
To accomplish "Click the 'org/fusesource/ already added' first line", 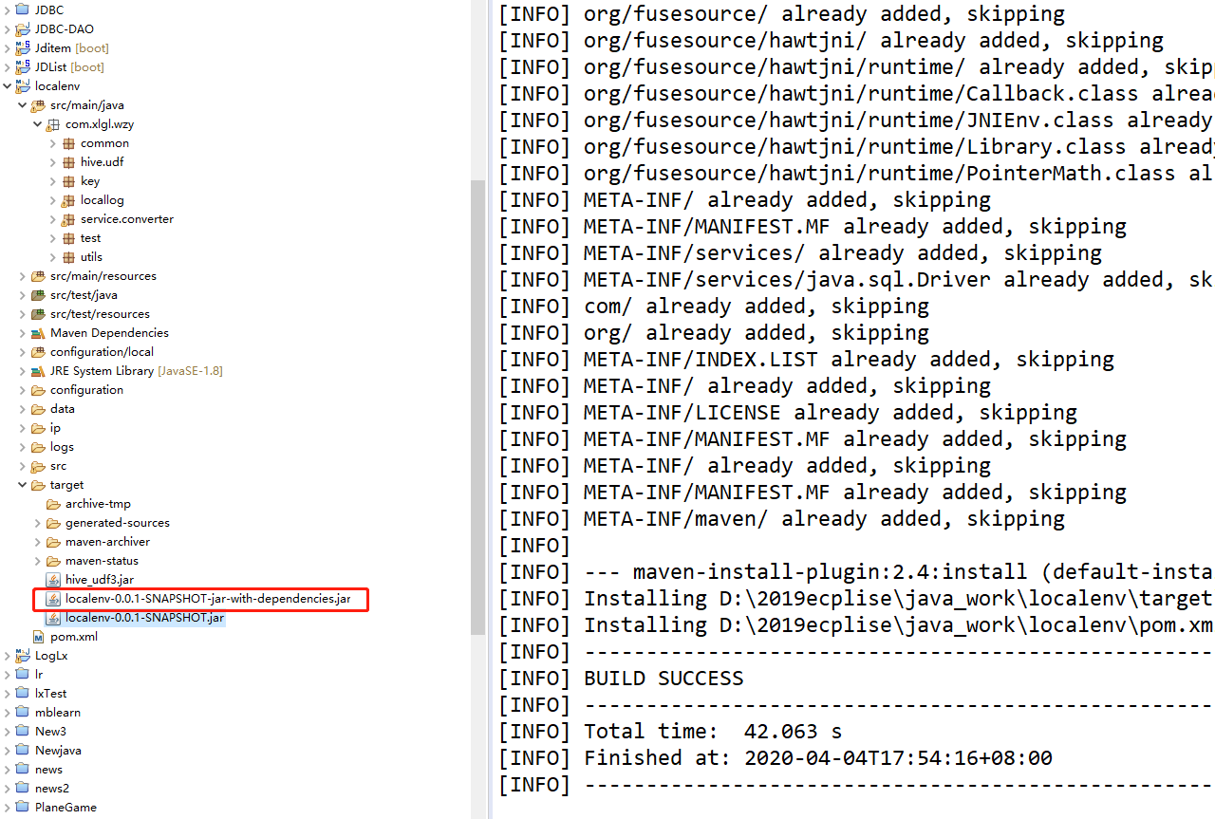I will click(x=782, y=13).
